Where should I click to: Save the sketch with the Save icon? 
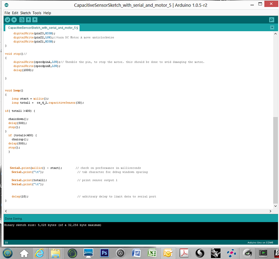point(35,20)
